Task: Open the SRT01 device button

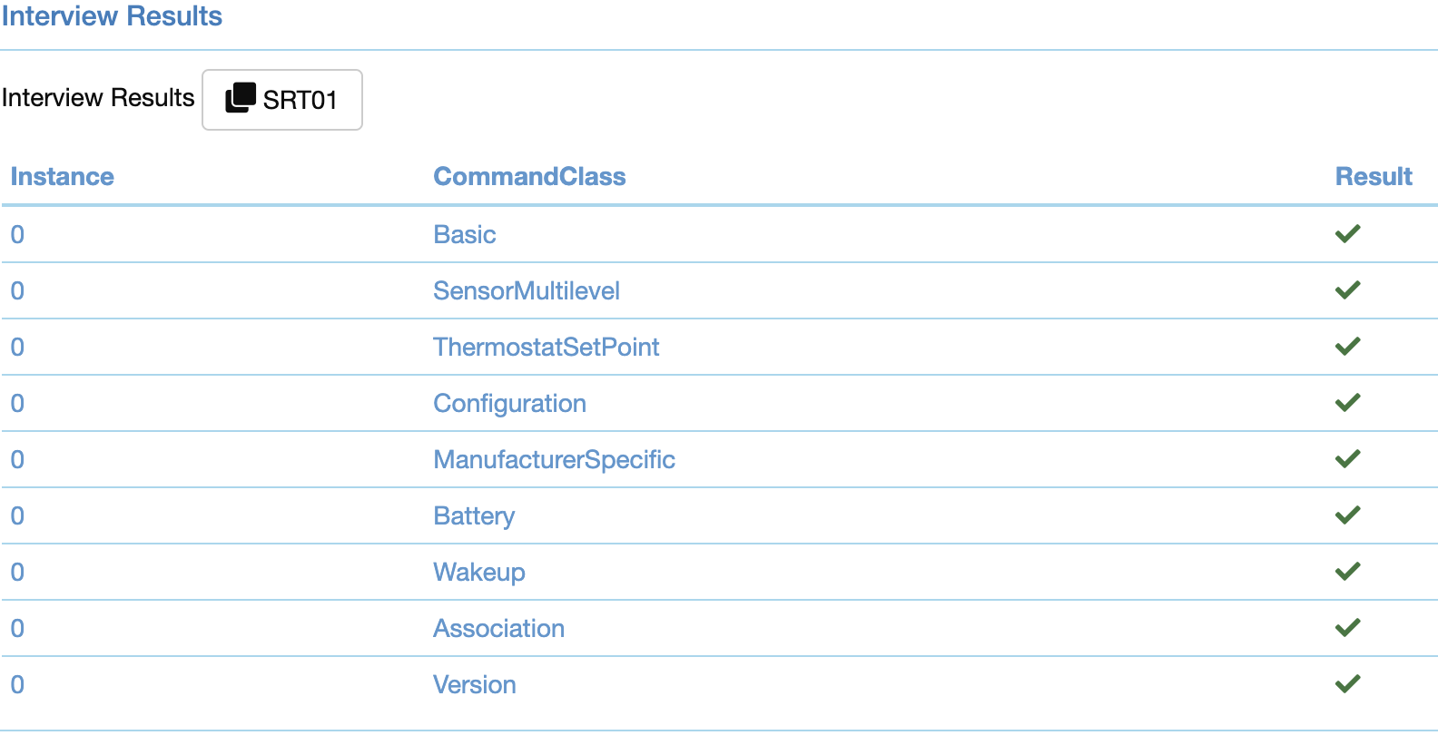Action: point(281,100)
